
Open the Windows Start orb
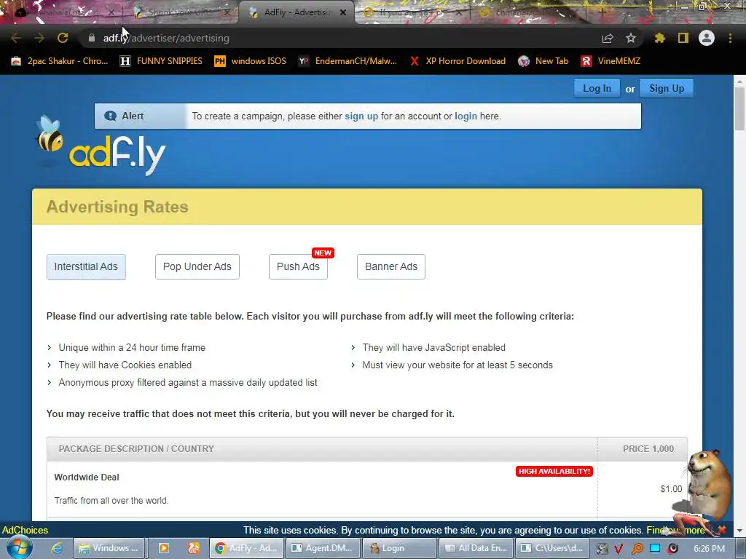[20, 547]
